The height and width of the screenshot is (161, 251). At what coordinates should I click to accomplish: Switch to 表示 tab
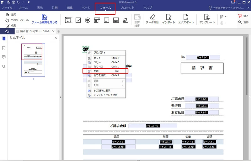(x=40, y=8)
